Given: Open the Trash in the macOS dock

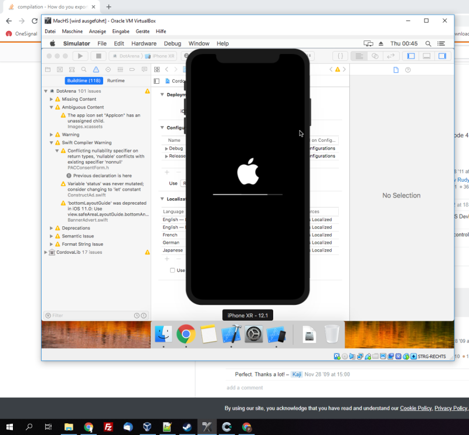Looking at the screenshot, I should [332, 334].
